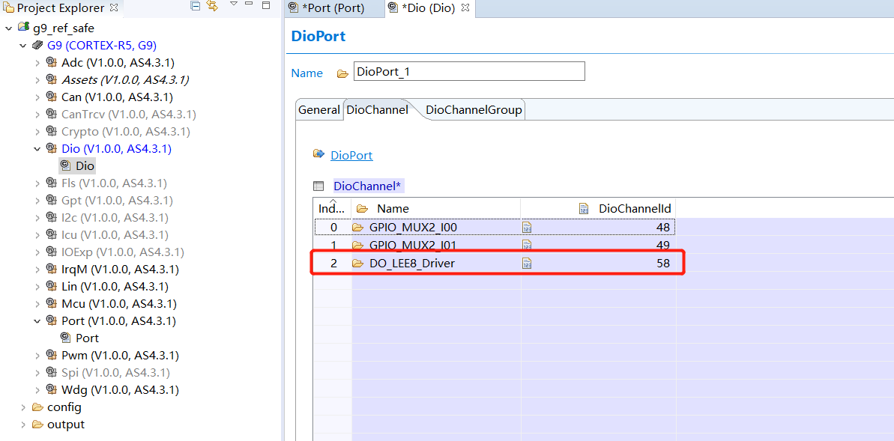Select Icu (V1.0.0, AS4.3.1) tree item
The height and width of the screenshot is (441, 894).
point(115,235)
